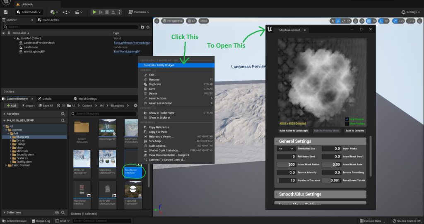Open the Select Mode dropdown
This screenshot has width=424, height=224.
29,12
